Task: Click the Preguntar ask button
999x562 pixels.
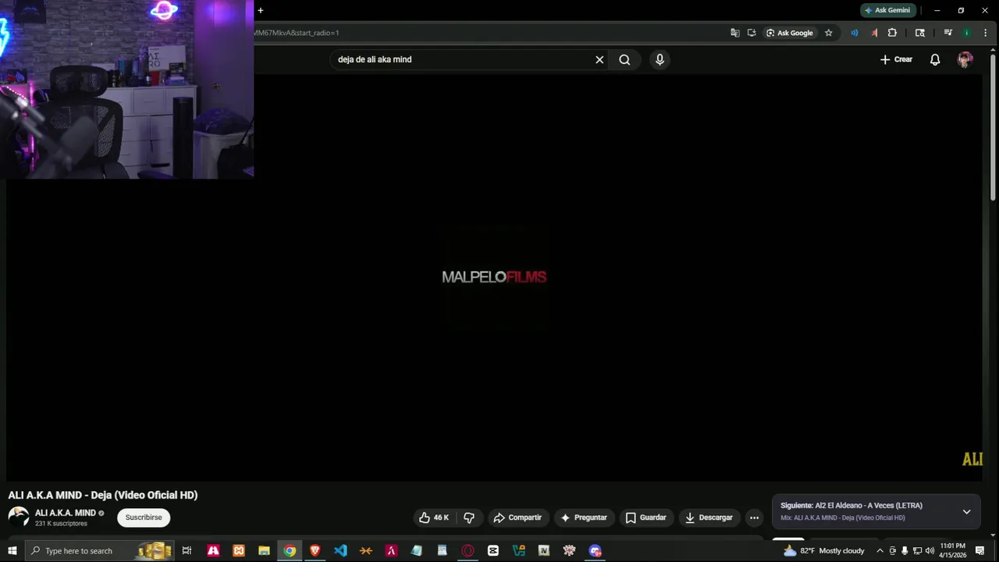Action: (x=584, y=518)
